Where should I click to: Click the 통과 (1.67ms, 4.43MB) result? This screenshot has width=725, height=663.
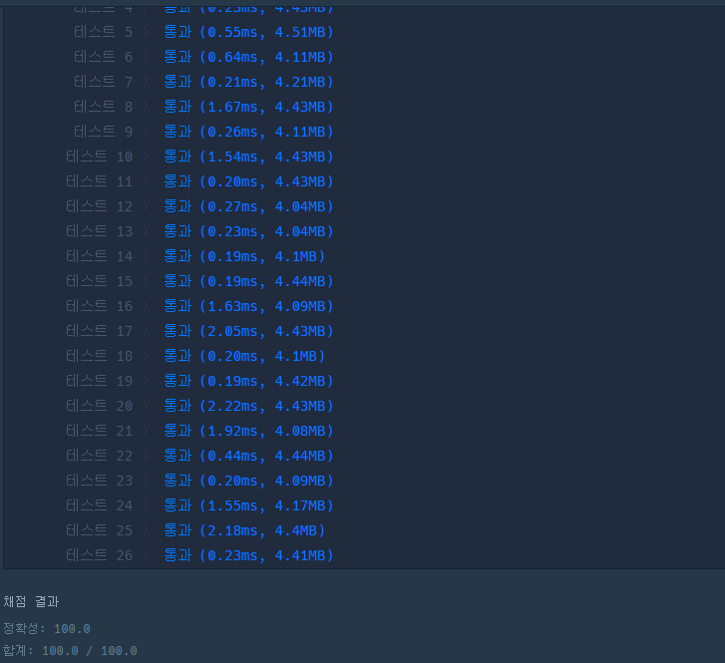(248, 107)
